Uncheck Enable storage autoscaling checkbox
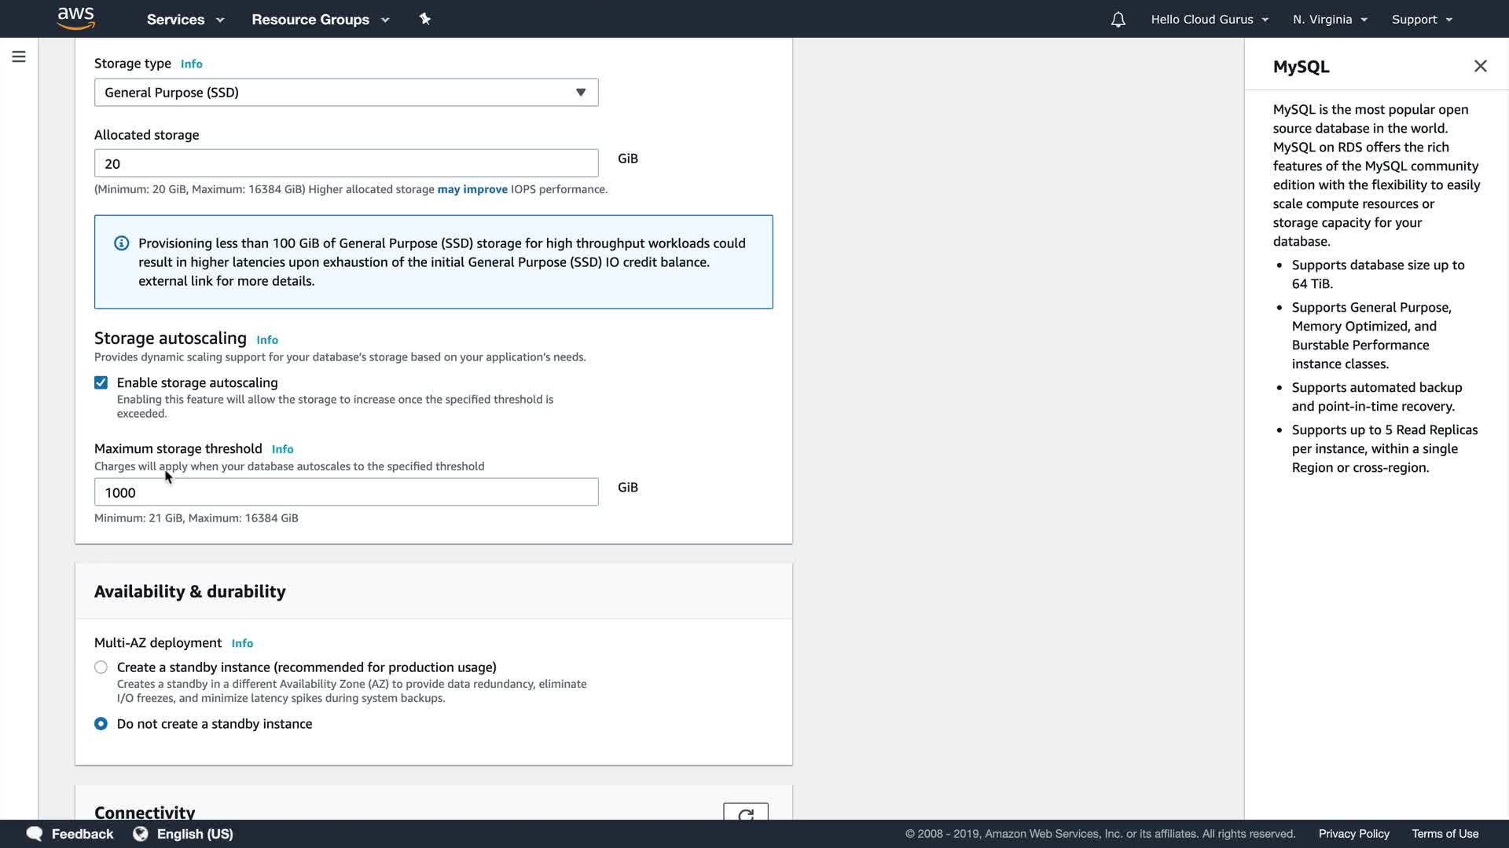Viewport: 1509px width, 848px height. point(101,383)
